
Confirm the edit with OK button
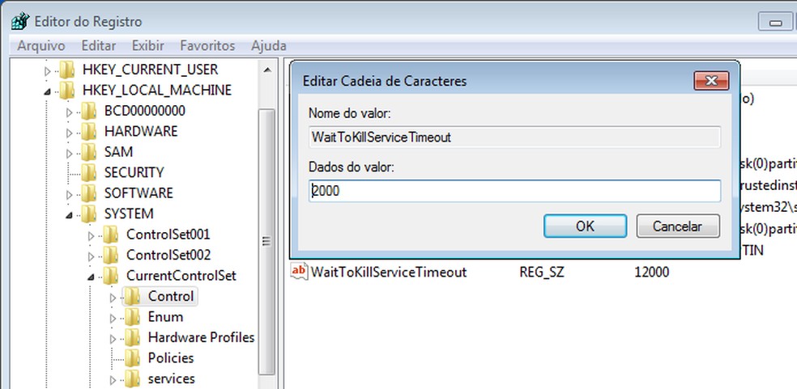point(585,226)
